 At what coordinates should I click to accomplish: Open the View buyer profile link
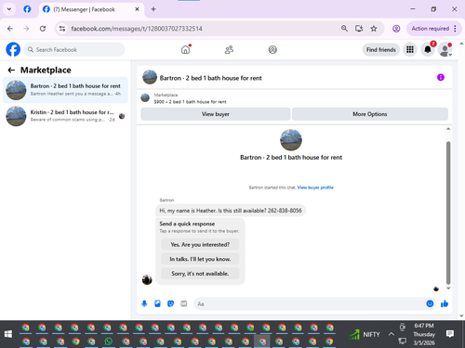315,187
